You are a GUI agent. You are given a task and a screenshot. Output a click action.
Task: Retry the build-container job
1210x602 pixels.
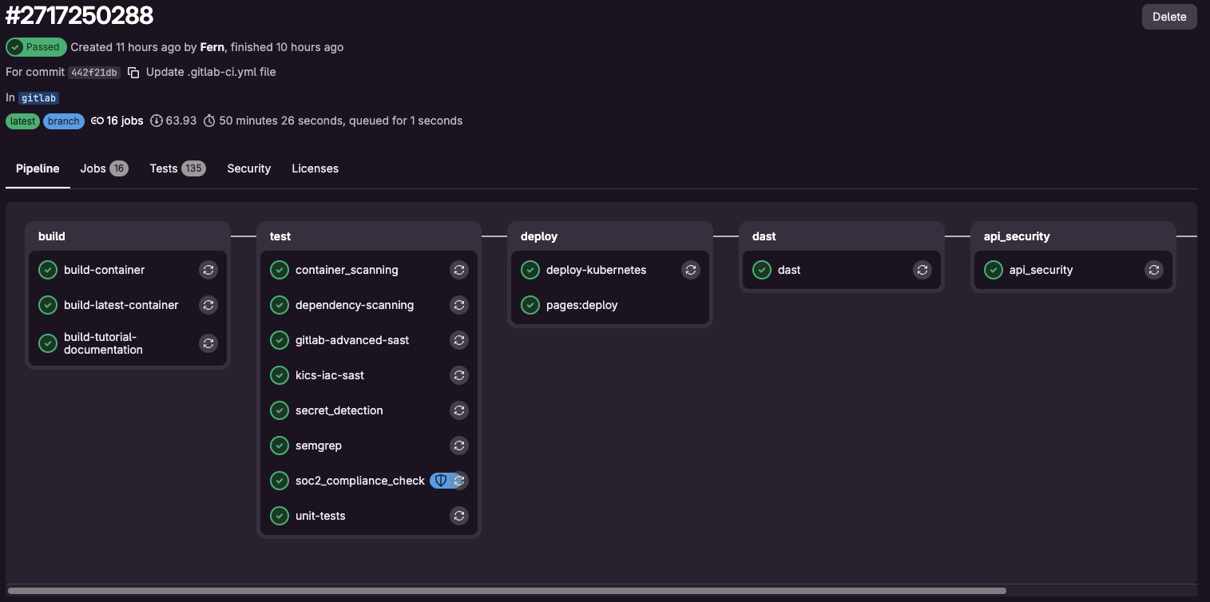click(208, 270)
